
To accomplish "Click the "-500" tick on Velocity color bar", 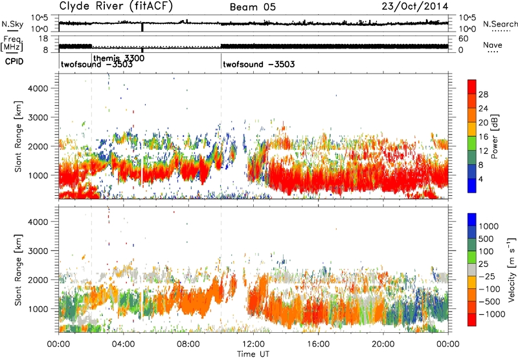I will 490,302.
